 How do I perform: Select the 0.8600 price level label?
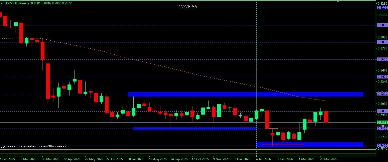(382, 59)
